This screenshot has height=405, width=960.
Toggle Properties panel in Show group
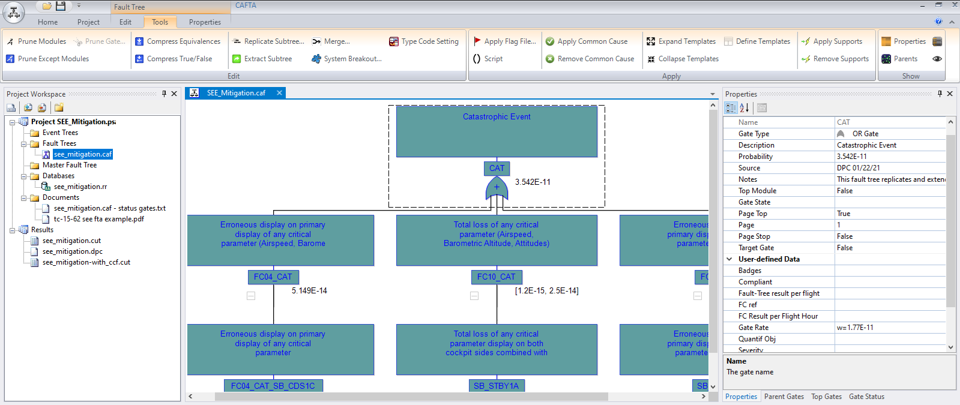pos(904,41)
